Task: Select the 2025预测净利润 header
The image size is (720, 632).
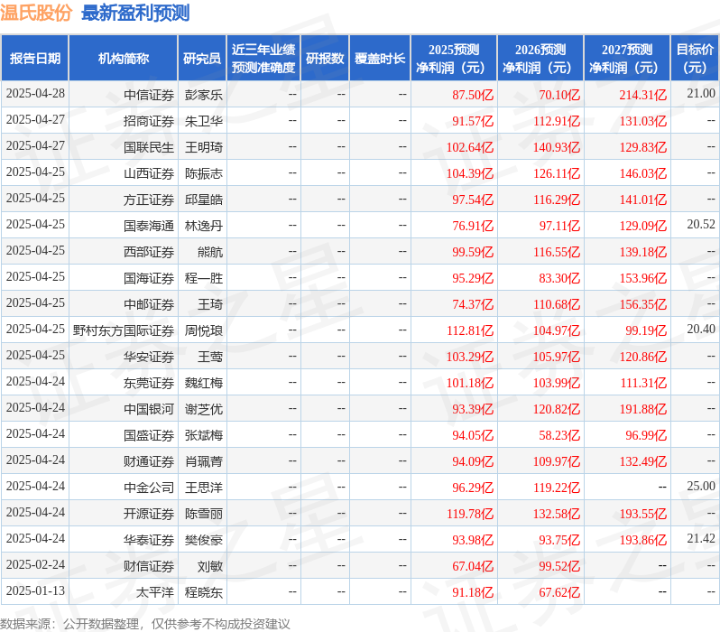Action: (454, 59)
